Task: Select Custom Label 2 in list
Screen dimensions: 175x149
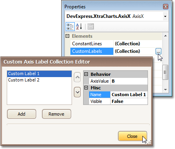Action: coord(39,80)
